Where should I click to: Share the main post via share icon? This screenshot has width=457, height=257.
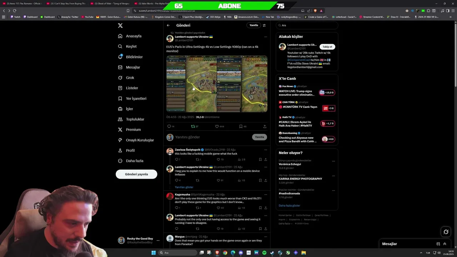pyautogui.click(x=265, y=126)
